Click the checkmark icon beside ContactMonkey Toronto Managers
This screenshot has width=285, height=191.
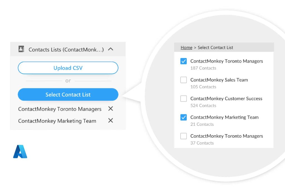183,61
